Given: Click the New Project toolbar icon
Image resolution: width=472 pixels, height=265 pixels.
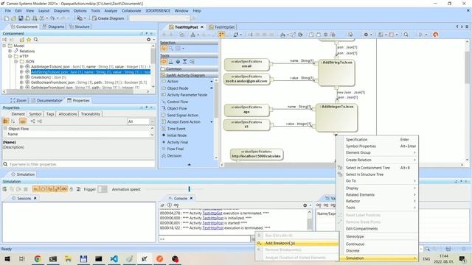Looking at the screenshot, I should coord(7,18).
